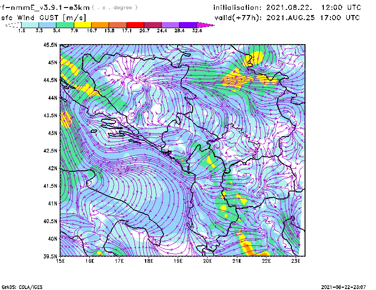Click the legend value '28.4'
The width and height of the screenshot is (376, 290).
(180, 31)
